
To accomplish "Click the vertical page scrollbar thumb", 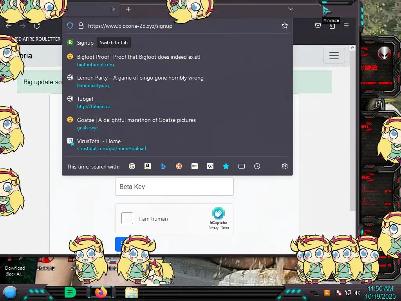I will click(352, 131).
